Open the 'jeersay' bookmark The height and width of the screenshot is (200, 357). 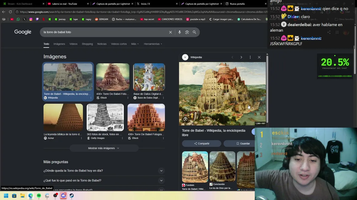coord(60,19)
